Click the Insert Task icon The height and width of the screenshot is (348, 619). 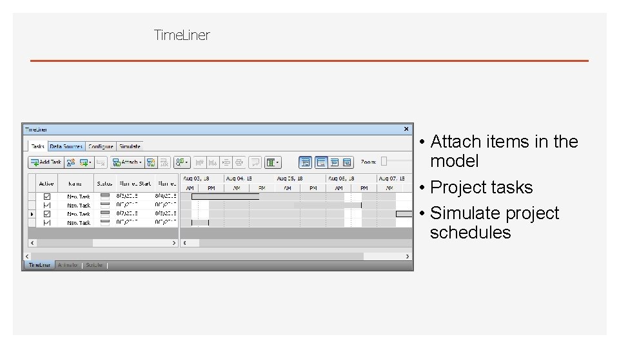click(x=71, y=162)
